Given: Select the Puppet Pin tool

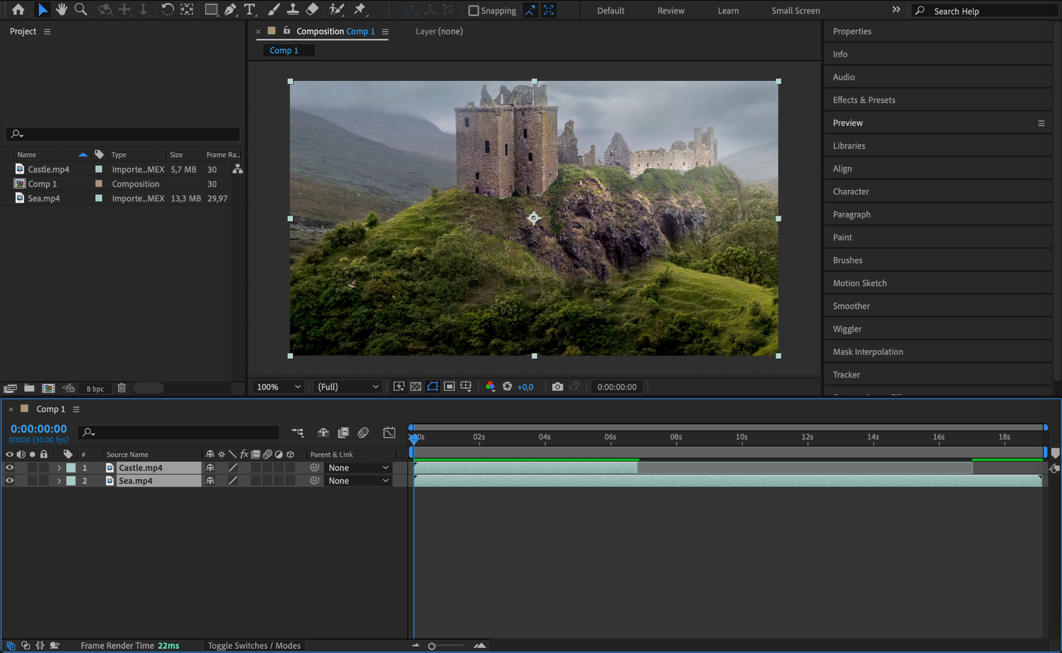Looking at the screenshot, I should click(359, 9).
